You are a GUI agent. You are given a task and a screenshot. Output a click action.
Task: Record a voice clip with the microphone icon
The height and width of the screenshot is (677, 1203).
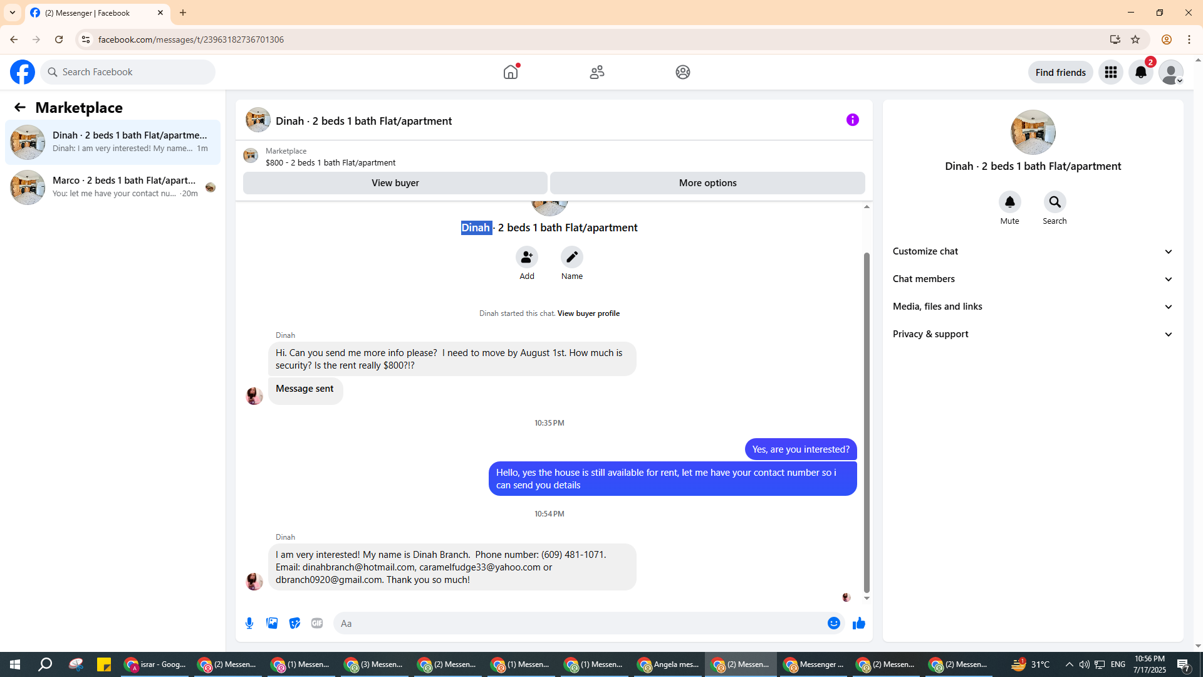pyautogui.click(x=249, y=623)
